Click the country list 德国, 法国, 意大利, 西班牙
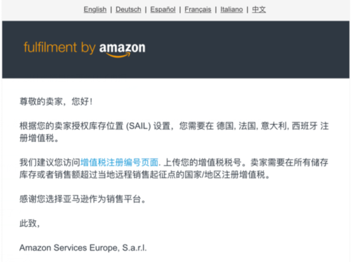Viewport: 353px width, 262px height. [x=267, y=126]
